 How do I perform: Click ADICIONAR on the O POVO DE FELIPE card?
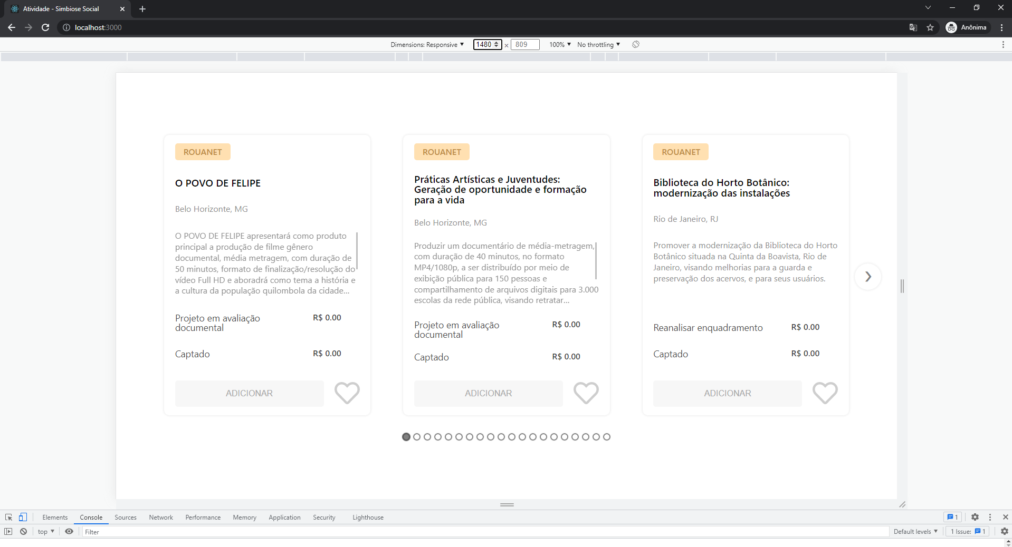(249, 393)
